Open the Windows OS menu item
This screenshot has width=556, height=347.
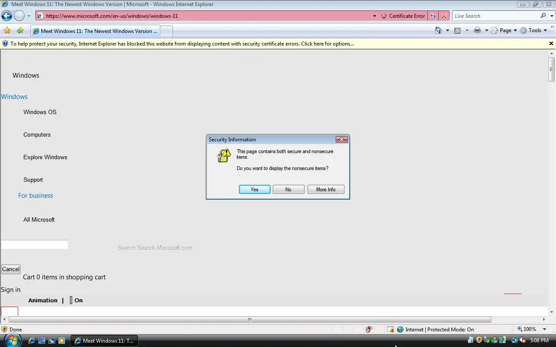(x=40, y=112)
